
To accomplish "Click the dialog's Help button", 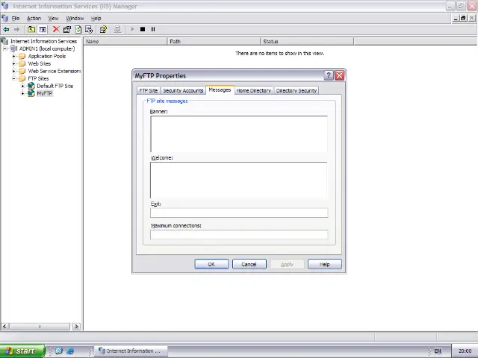I will [x=325, y=264].
